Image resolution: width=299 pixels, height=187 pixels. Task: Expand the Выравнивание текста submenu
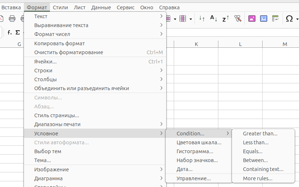[x=95, y=25]
